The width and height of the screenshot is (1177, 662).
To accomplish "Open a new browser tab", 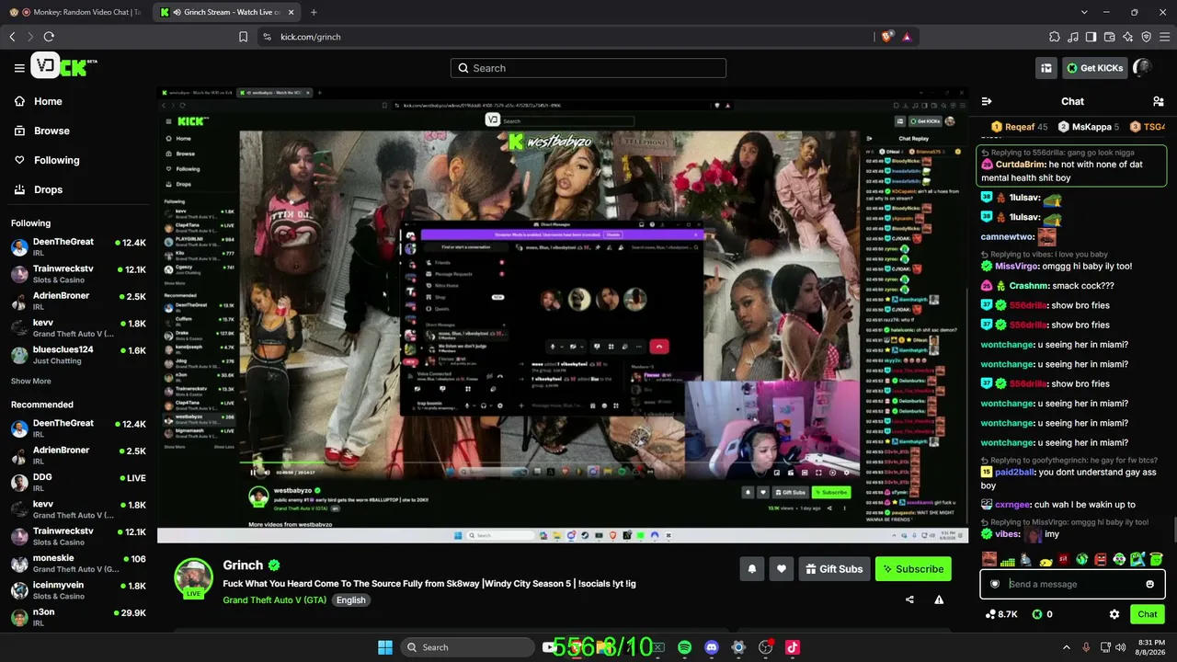I will (x=314, y=12).
